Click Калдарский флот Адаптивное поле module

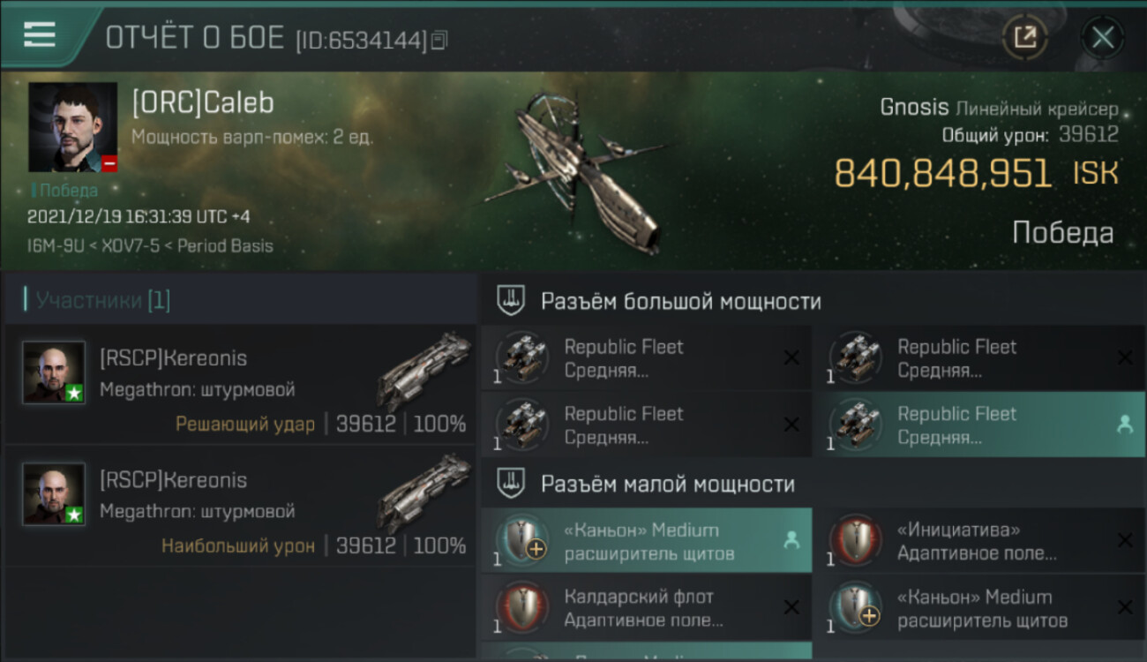[x=646, y=607]
